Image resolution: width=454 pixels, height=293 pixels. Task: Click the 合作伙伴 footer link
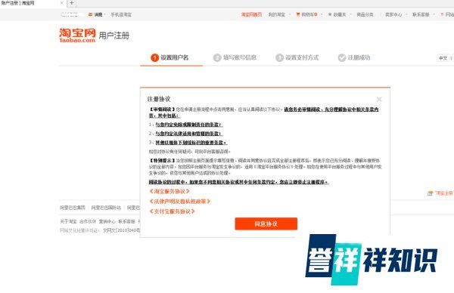pos(88,221)
